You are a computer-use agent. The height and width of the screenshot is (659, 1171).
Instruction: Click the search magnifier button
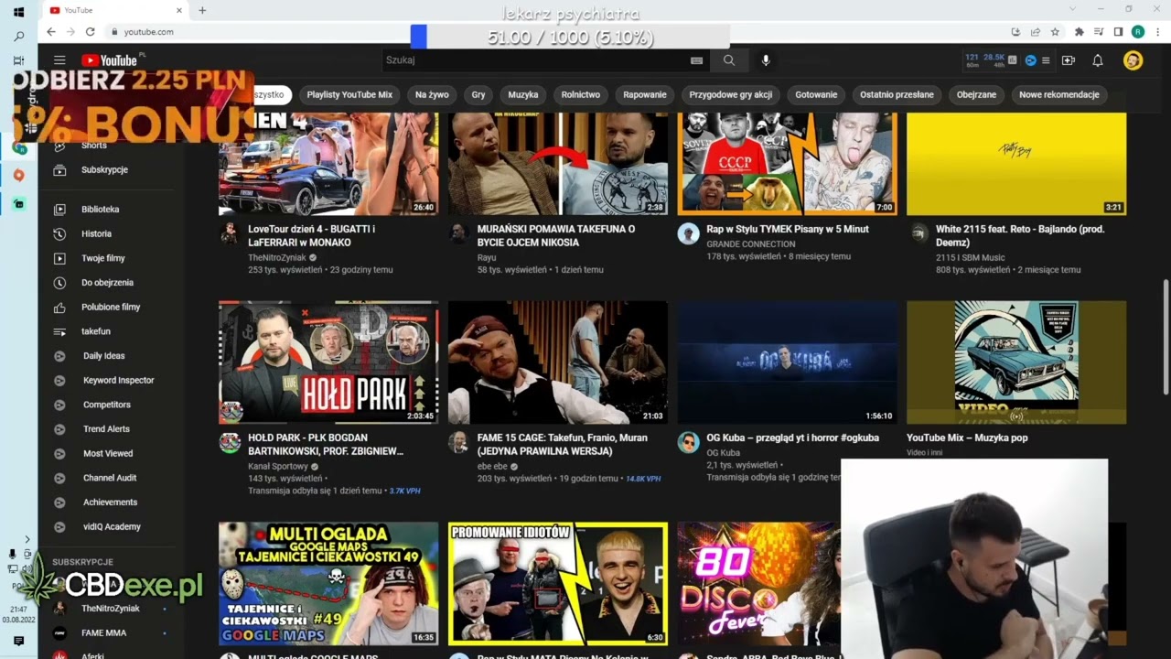tap(729, 60)
